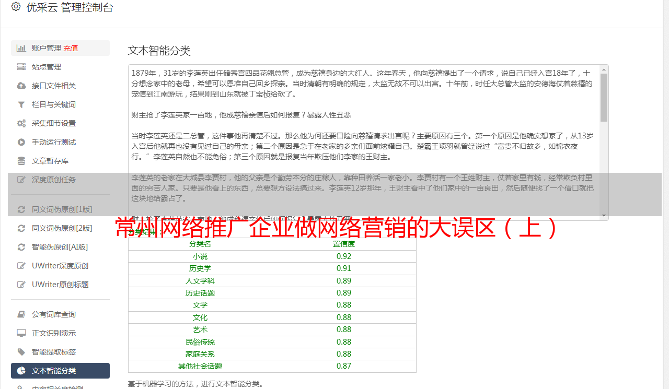
Task: Click the 历史话题 category cell
Action: tap(200, 293)
